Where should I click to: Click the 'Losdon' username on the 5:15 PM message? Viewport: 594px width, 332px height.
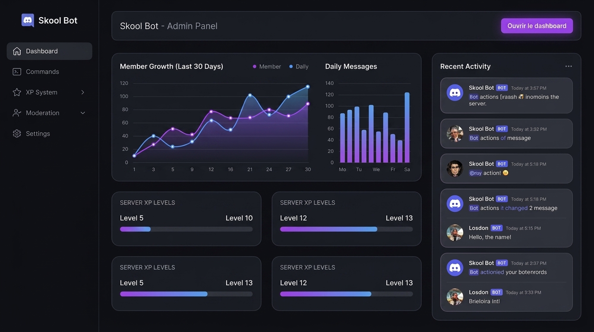pyautogui.click(x=479, y=228)
